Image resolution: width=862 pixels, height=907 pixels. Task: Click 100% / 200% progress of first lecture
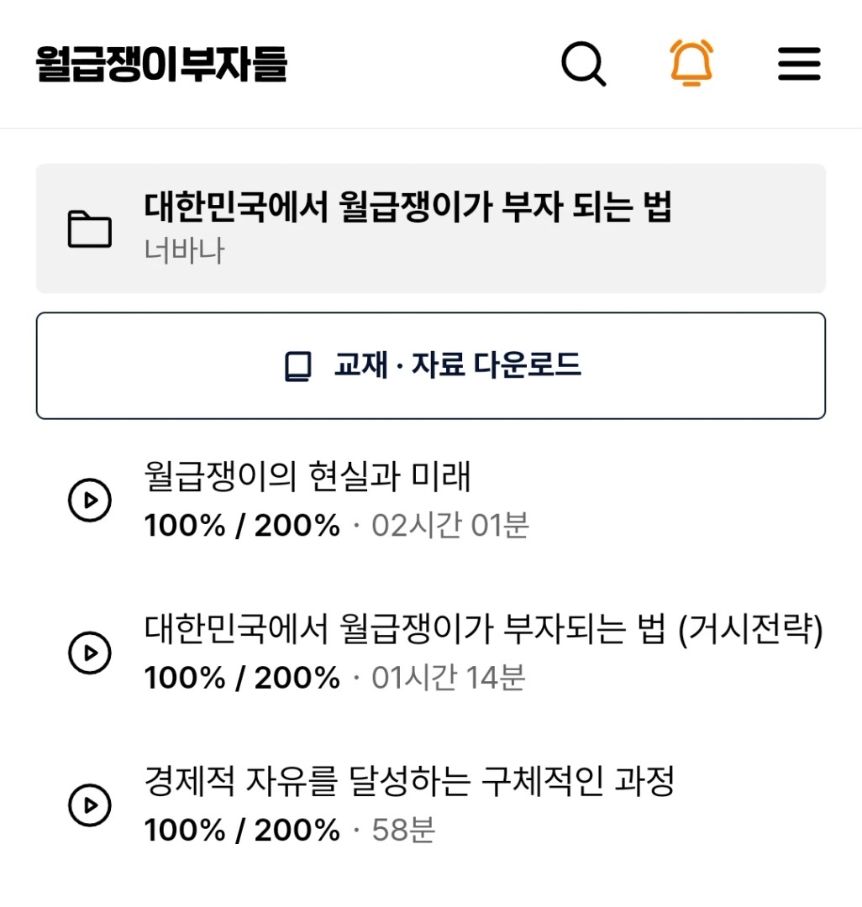pos(242,526)
